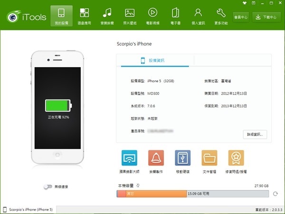Screen dimensions: 285x214
Task: Open the 會員中心 member center
Action: [241, 17]
